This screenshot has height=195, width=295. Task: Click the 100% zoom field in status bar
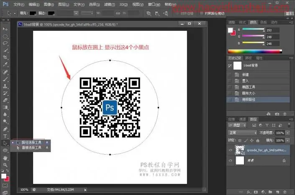pyautogui.click(x=24, y=190)
